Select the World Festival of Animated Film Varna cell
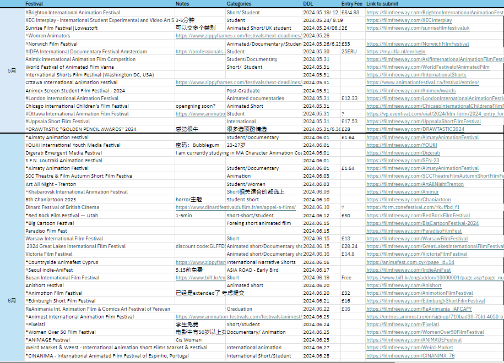The width and height of the screenshot is (504, 363). click(x=100, y=67)
